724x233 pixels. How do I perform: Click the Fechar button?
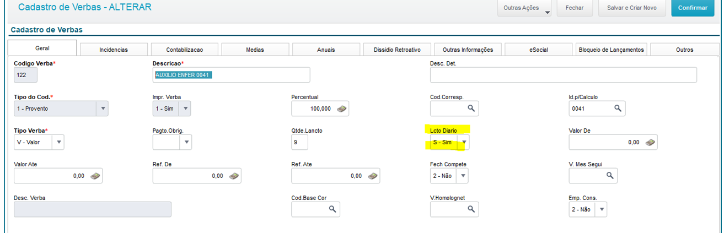pyautogui.click(x=575, y=8)
